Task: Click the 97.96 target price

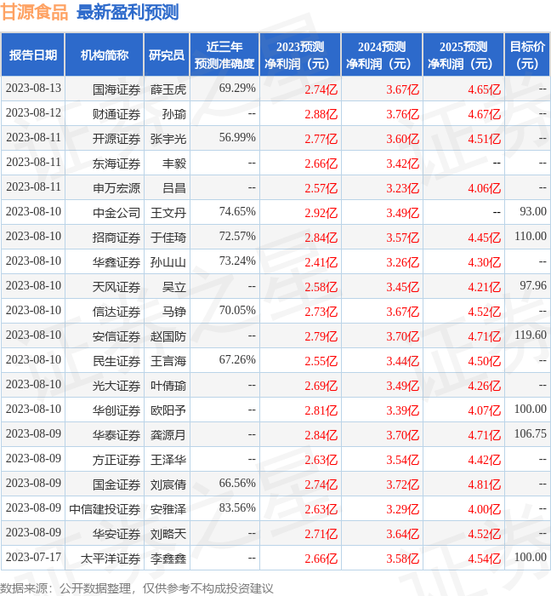Action: pyautogui.click(x=533, y=286)
